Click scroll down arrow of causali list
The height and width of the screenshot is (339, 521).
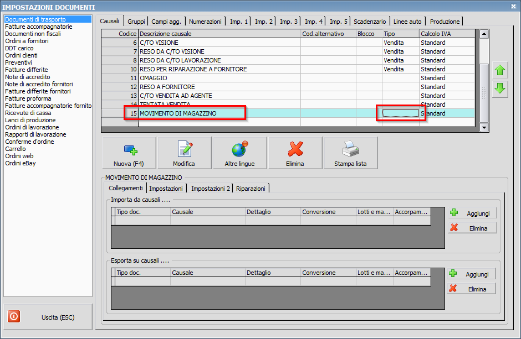click(484, 128)
